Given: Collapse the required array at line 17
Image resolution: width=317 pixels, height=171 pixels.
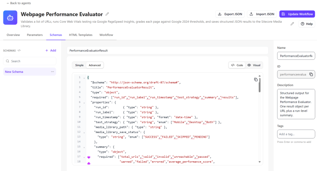Looking at the screenshot, I should click(84, 157).
